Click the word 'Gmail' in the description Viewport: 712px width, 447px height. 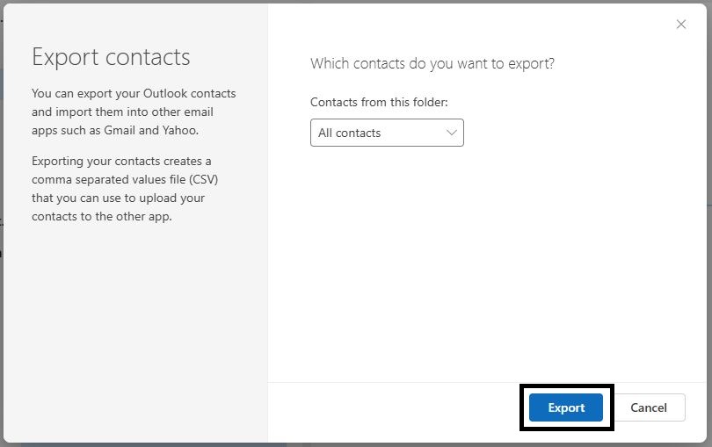[x=120, y=130]
